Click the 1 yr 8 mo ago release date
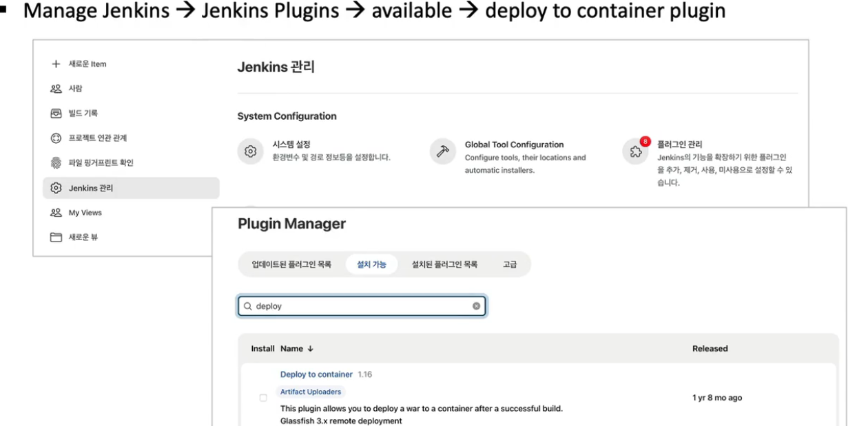The image size is (857, 426). click(x=717, y=398)
